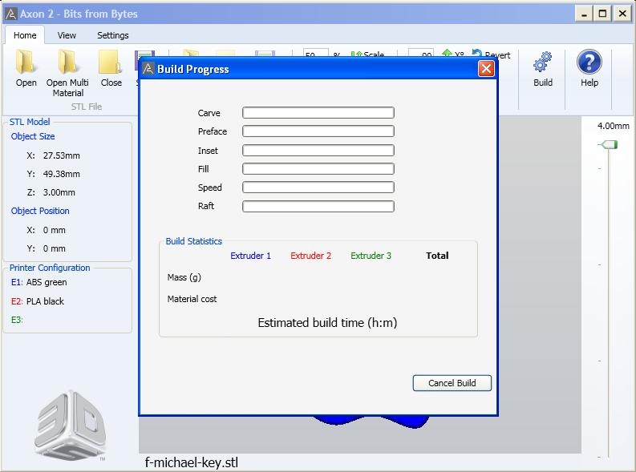Click the Open STL file icon
Viewport: 636px width, 472px height.
[25, 62]
